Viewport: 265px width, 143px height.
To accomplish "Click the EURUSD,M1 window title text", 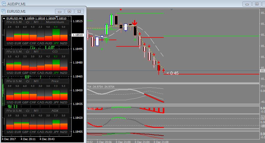I will [x=16, y=12].
